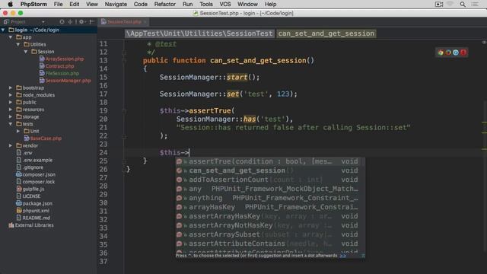Viewport: 487px width, 274px height.
Task: Choose can_set_and_get_session completion suggestion
Action: 270,170
